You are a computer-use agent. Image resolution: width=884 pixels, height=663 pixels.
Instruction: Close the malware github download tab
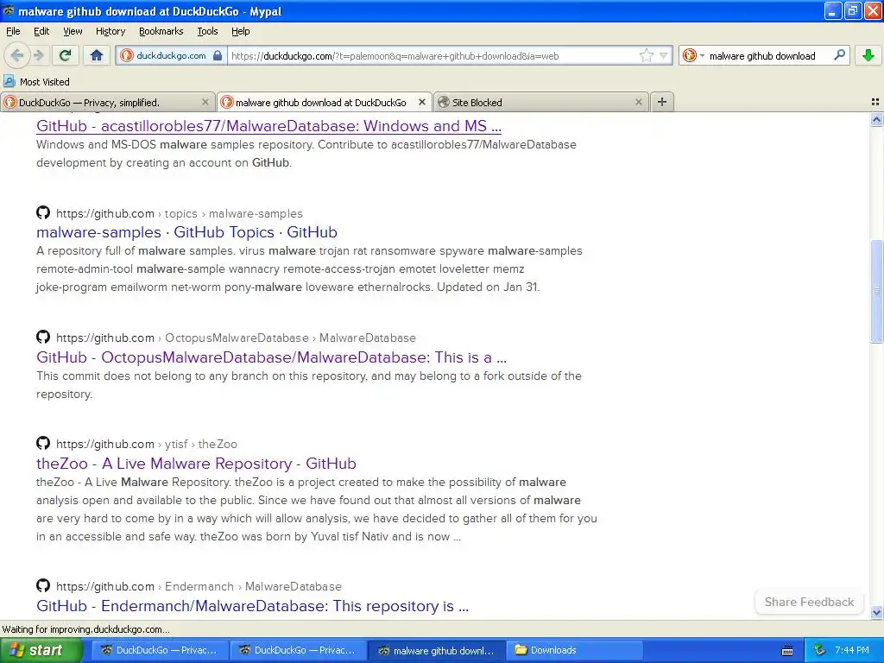(x=421, y=102)
